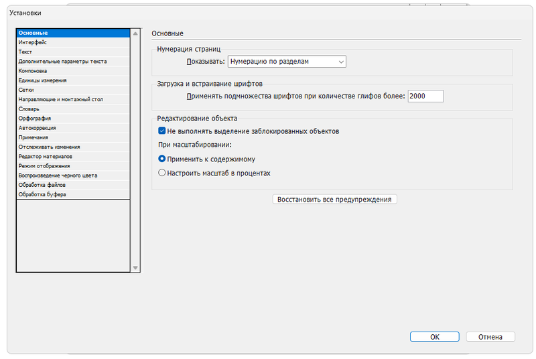Open Обработка буфера category
The image size is (536, 359).
tap(73, 194)
